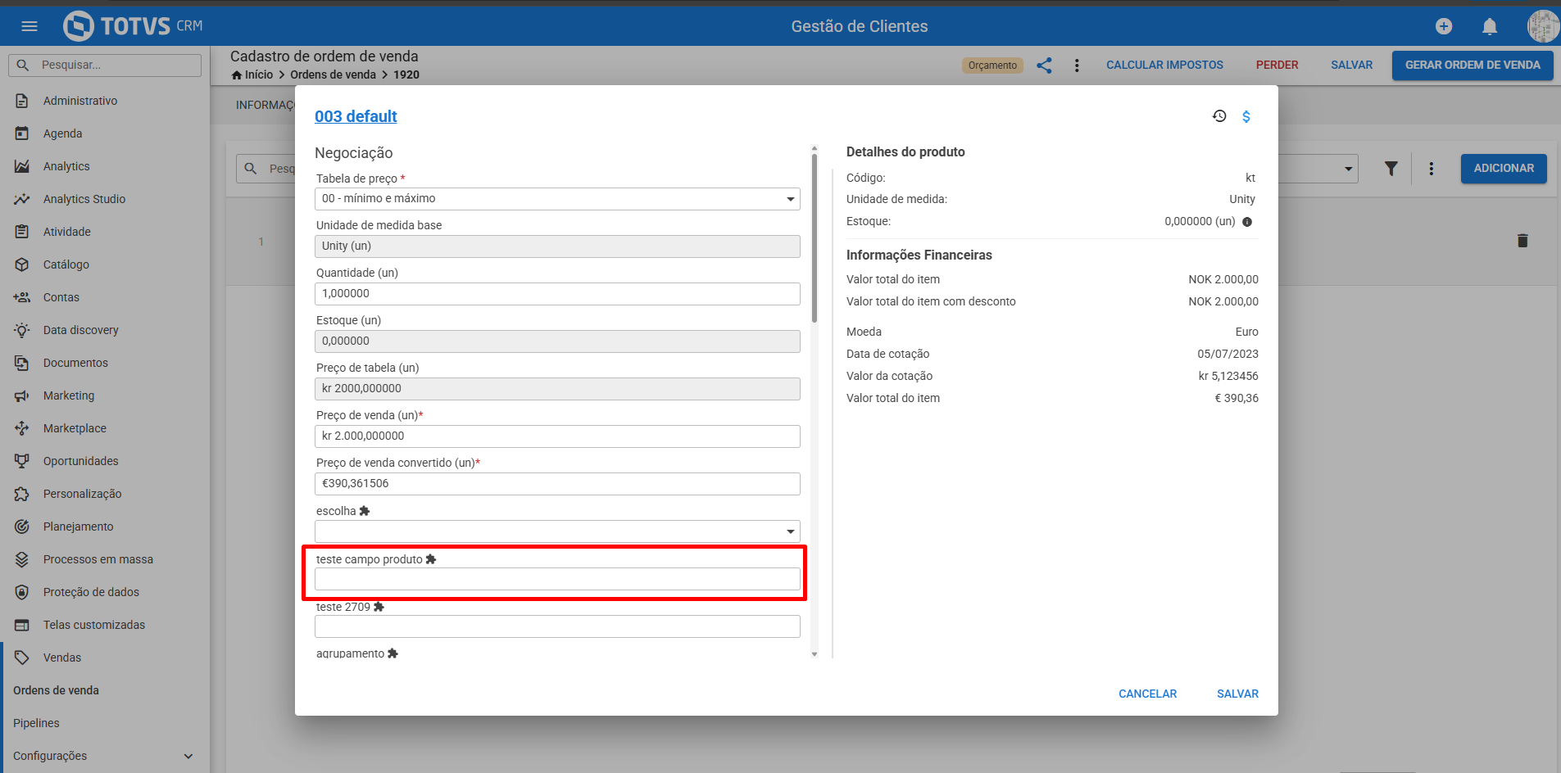Go to Início breadcrumb link

(x=259, y=75)
